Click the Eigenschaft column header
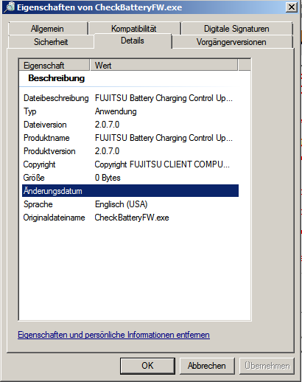Image resolution: width=302 pixels, height=382 pixels. [55, 65]
